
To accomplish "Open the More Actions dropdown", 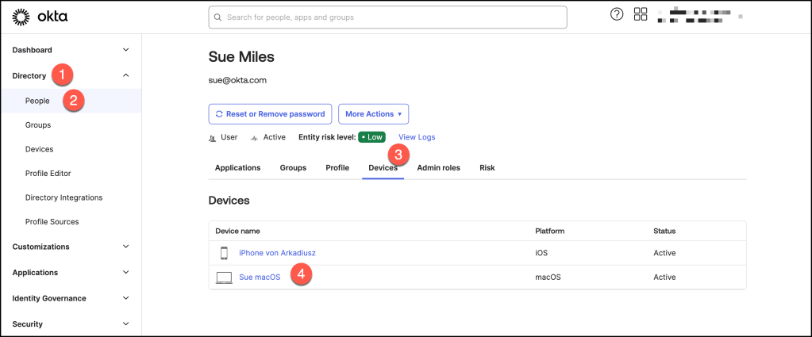I will (373, 114).
